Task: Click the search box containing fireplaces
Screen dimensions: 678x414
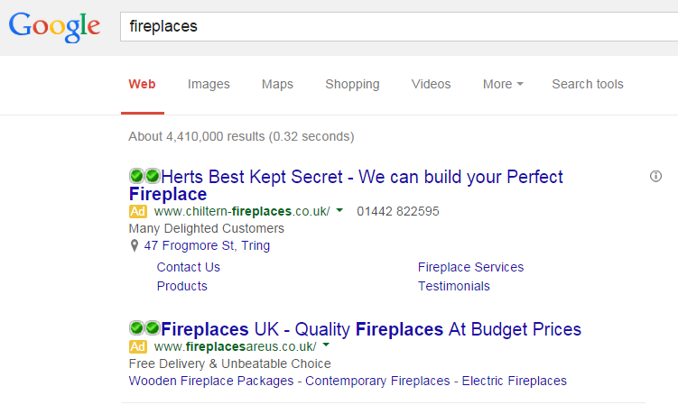Action: pos(399,27)
